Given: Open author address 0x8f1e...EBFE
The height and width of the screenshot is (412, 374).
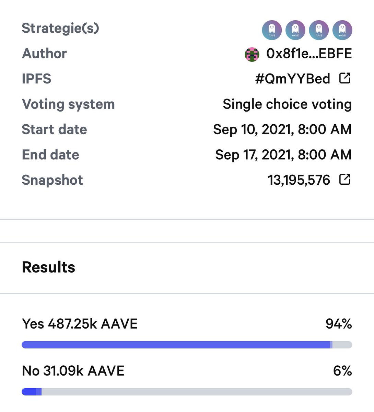Looking at the screenshot, I should point(309,54).
